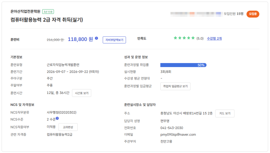Click the struck-through price 216,000 원
Screen dimensions: 270x153
pyautogui.click(x=56, y=40)
